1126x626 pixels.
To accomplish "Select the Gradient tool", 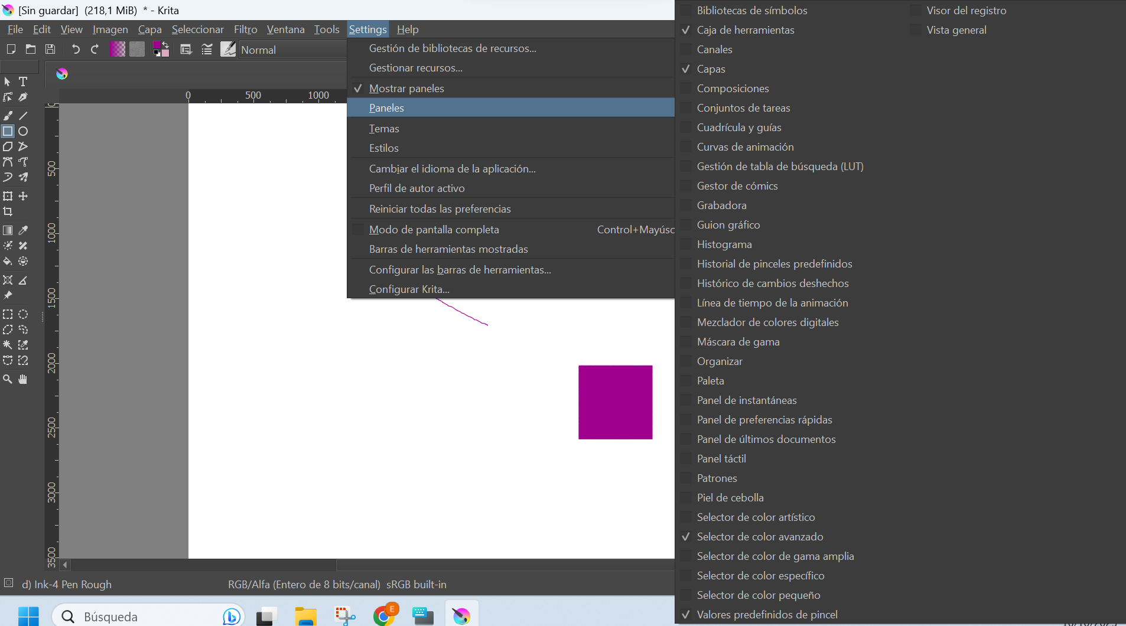I will [8, 230].
